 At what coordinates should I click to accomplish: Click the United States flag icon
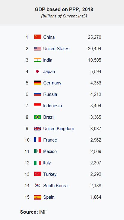[x=38, y=49]
